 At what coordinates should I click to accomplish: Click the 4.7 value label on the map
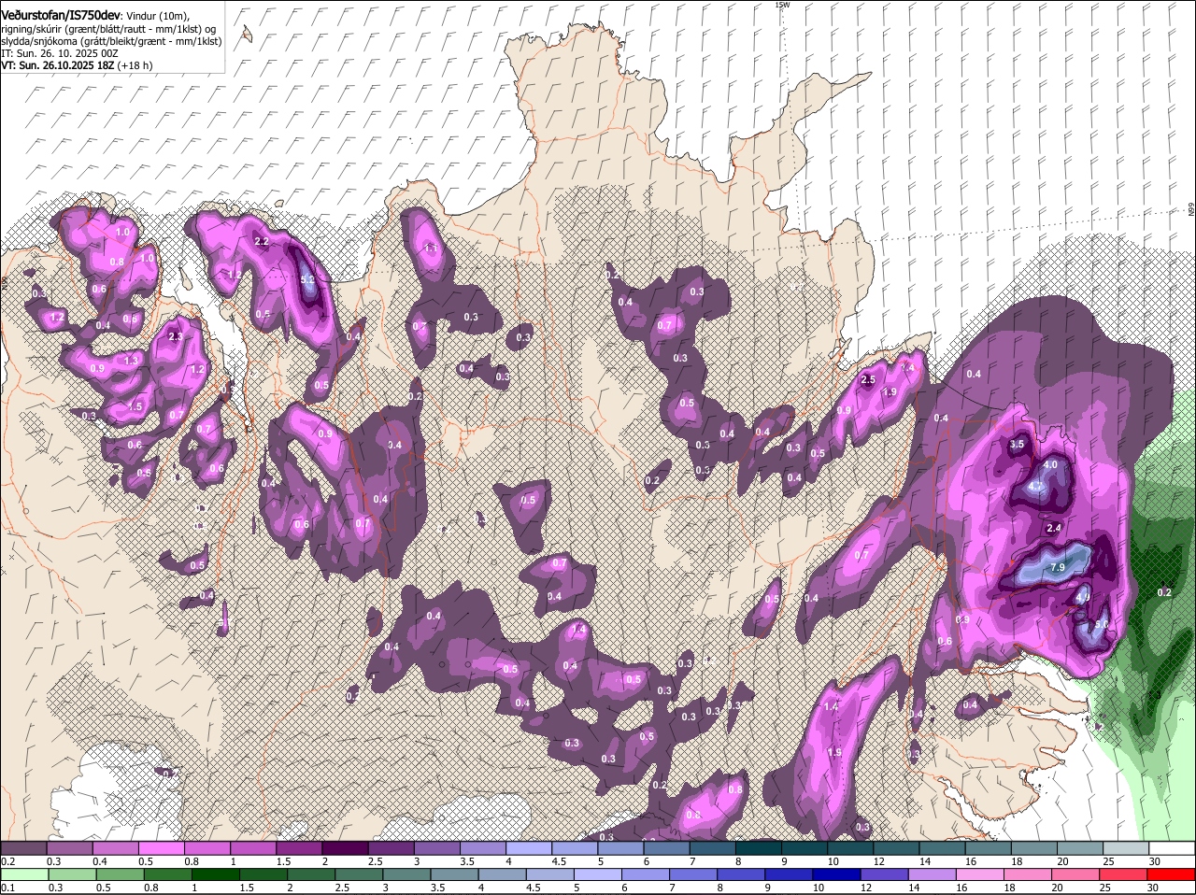[1035, 487]
